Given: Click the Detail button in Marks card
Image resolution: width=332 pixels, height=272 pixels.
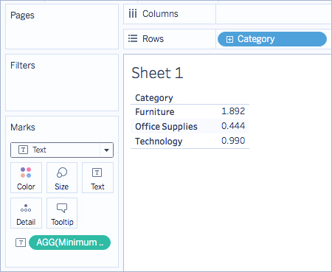Looking at the screenshot, I should 26,213.
